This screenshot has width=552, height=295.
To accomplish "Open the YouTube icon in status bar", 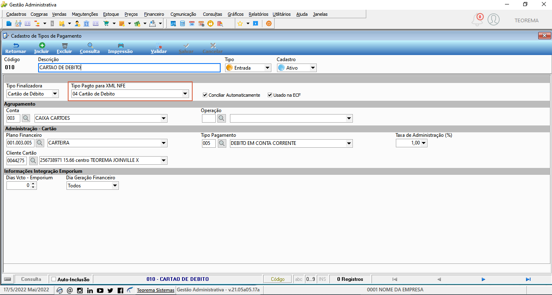I will tap(100, 290).
